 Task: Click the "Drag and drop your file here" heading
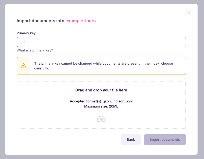tap(101, 90)
